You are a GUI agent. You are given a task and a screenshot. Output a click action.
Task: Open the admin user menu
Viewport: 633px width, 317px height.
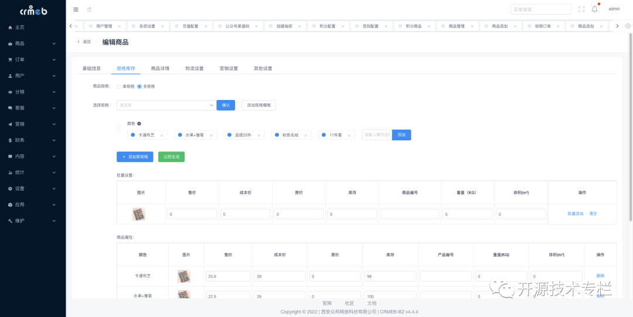pyautogui.click(x=614, y=9)
